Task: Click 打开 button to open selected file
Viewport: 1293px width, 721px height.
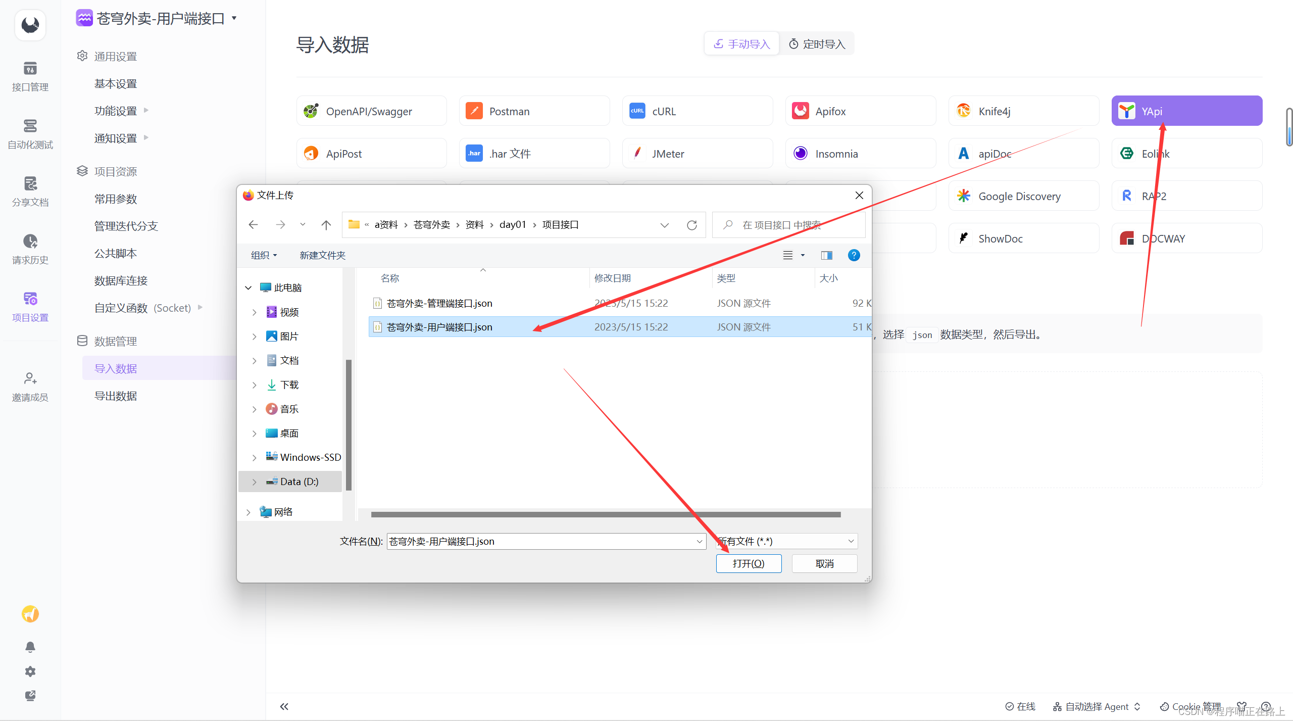Action: pyautogui.click(x=749, y=563)
